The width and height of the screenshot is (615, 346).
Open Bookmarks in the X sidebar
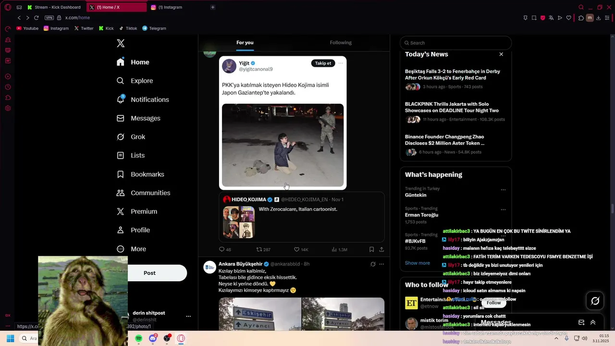140,174
